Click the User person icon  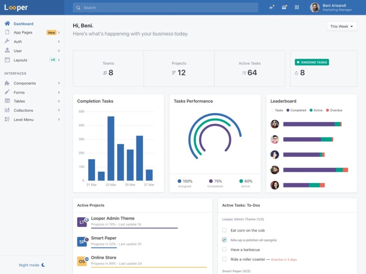(7, 50)
